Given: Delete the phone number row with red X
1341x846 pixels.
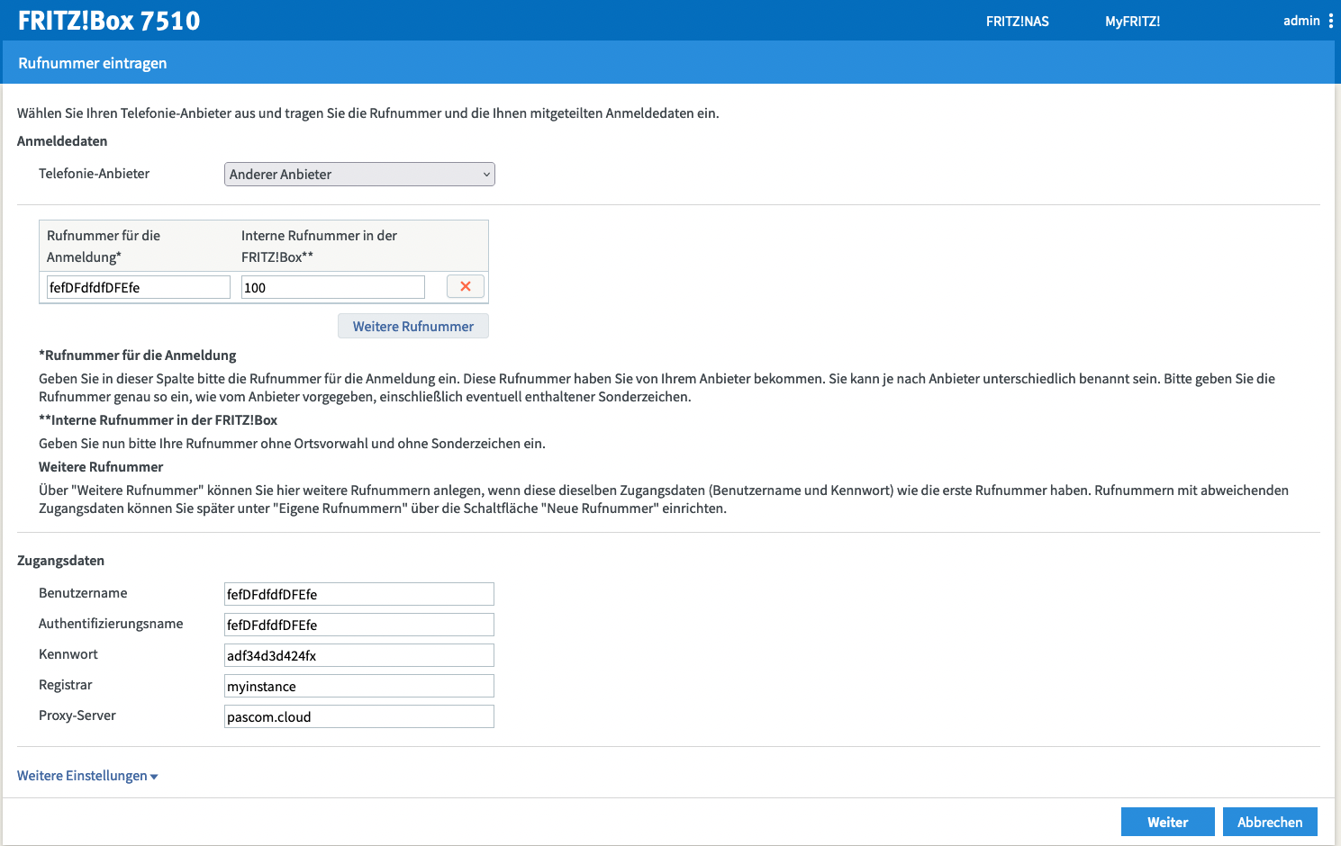Looking at the screenshot, I should pyautogui.click(x=466, y=286).
